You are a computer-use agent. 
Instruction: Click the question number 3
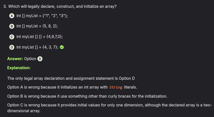pos(5,6)
